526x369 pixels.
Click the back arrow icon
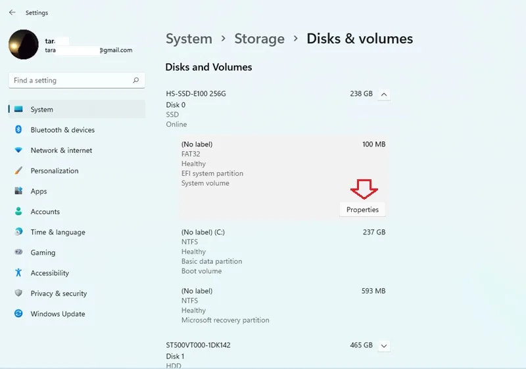click(x=12, y=12)
